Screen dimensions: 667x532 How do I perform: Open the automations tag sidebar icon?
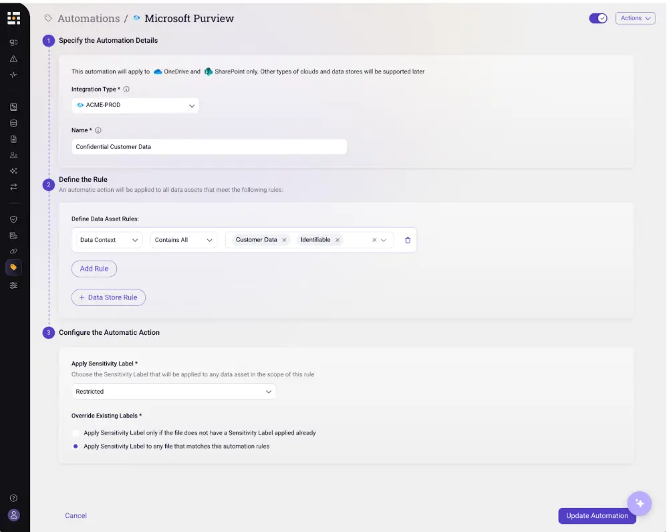click(x=13, y=267)
